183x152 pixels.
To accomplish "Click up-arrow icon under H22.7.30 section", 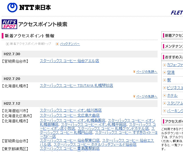I will pyautogui.click(x=134, y=72).
